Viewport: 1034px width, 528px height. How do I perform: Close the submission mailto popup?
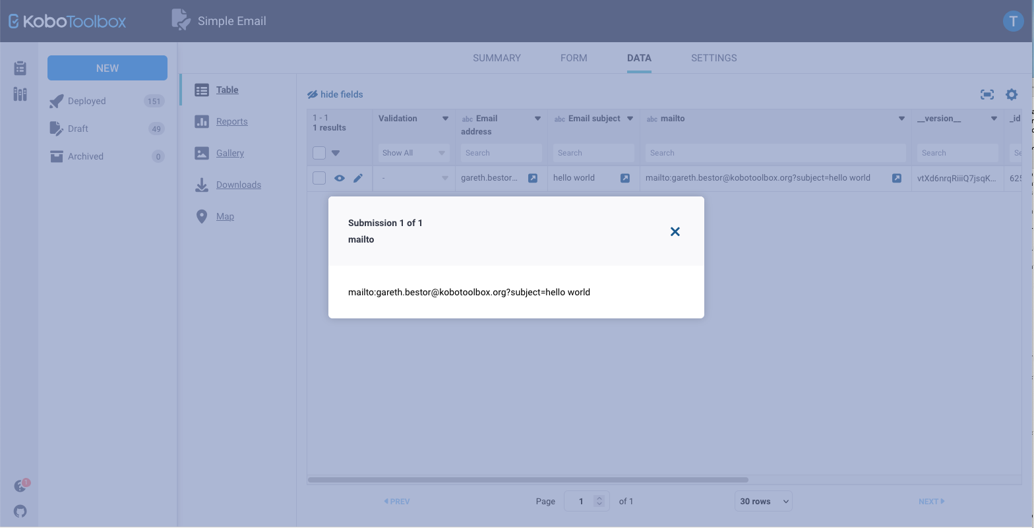[x=675, y=231]
